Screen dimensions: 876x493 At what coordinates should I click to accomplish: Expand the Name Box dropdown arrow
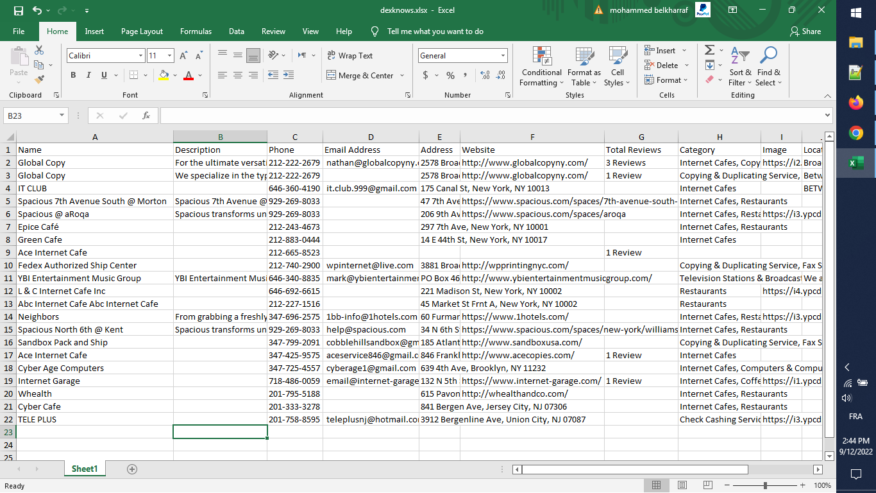click(62, 116)
